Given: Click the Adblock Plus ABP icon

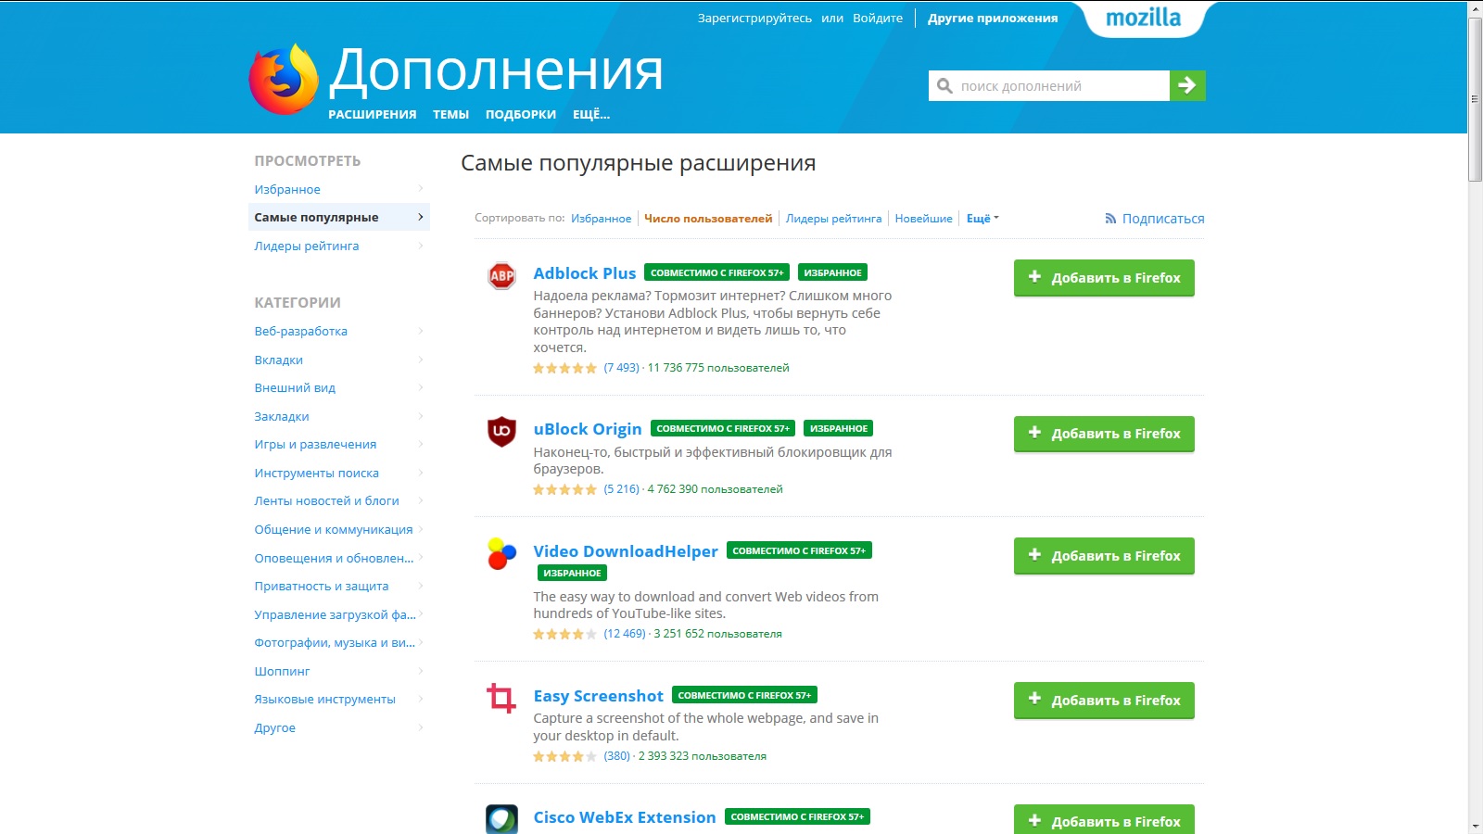Looking at the screenshot, I should (x=501, y=275).
